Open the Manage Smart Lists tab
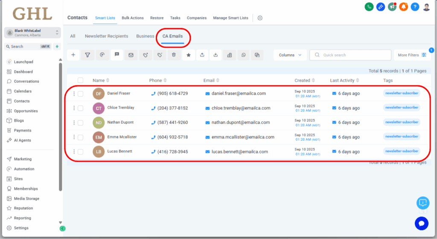Viewport: 437px width, 239px height. [x=230, y=18]
